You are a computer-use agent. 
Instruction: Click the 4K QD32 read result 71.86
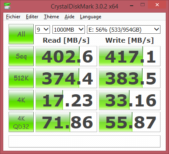pos(66,122)
